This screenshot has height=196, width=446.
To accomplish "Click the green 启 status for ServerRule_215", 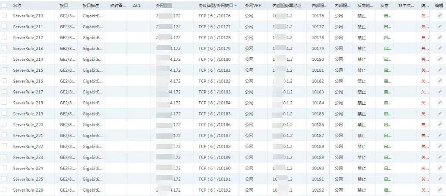I will click(387, 70).
